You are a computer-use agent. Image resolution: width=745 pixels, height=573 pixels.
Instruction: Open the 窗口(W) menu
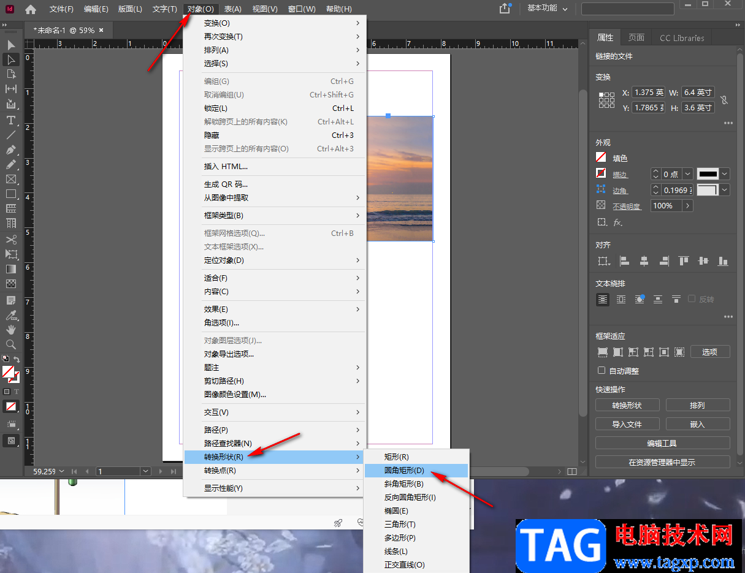(302, 9)
